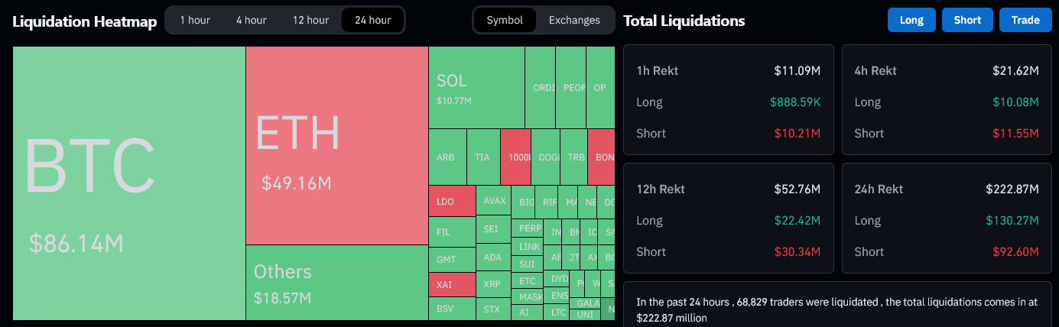Click the 24h Rekt total card
This screenshot has width=1059, height=327.
946,220
